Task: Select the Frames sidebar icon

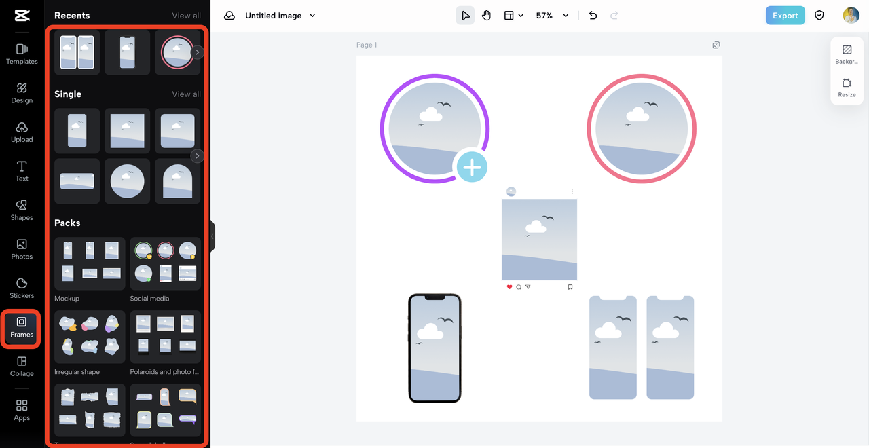Action: [22, 327]
